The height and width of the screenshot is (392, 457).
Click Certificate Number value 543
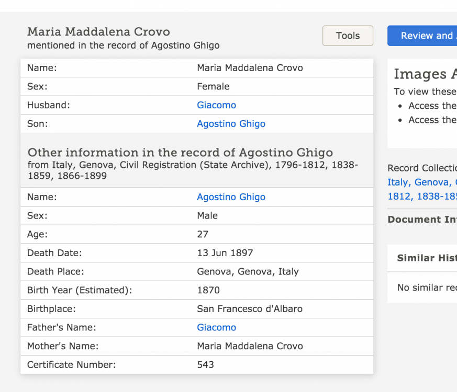(x=206, y=365)
